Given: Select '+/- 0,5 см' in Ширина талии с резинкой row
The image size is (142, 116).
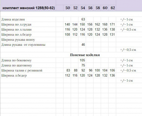Looking at the screenshot, I should click(128, 70).
